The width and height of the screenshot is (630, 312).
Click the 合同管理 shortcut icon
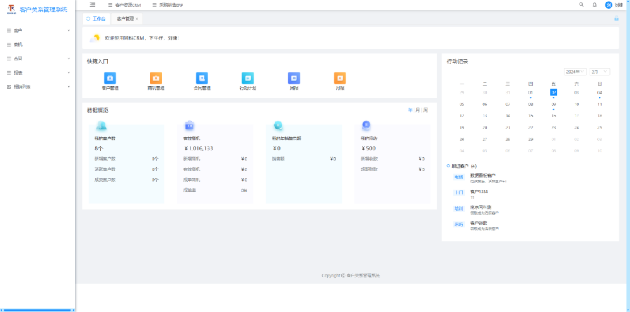click(202, 78)
